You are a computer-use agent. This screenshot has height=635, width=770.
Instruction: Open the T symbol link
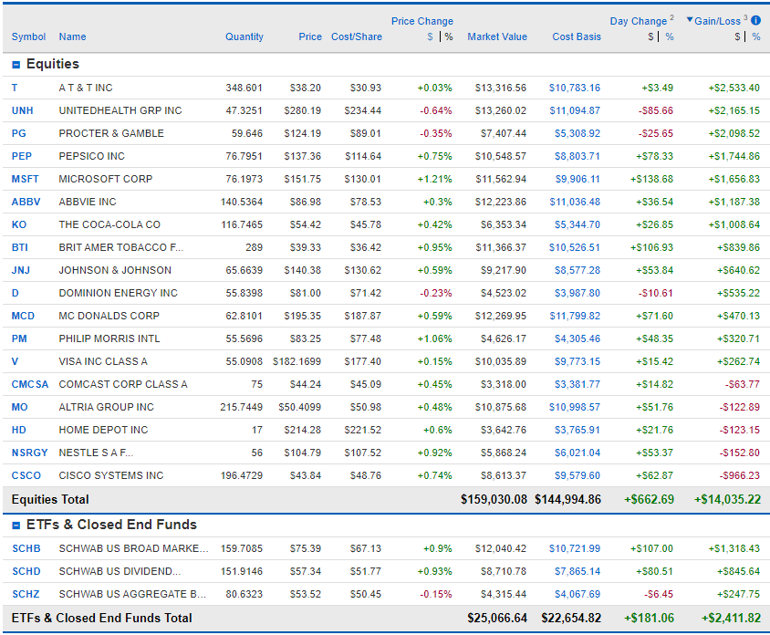click(15, 88)
